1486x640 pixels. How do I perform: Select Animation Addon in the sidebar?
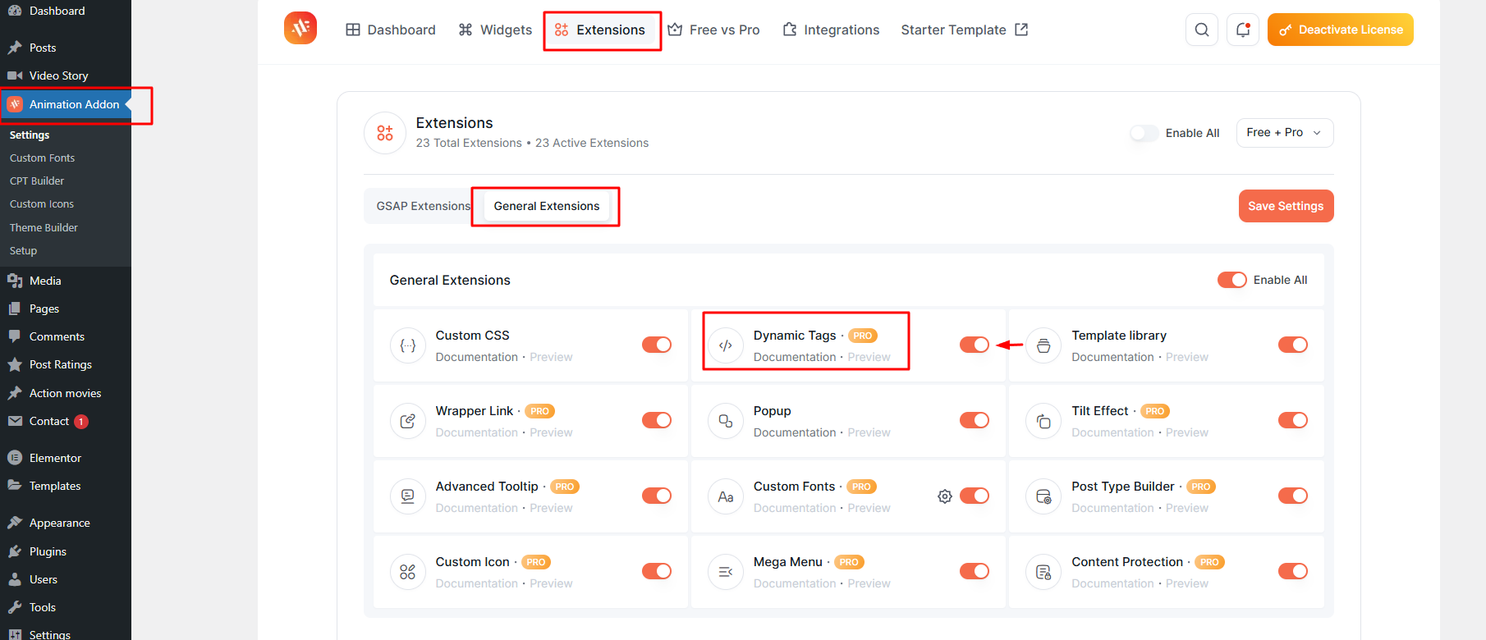tap(66, 104)
